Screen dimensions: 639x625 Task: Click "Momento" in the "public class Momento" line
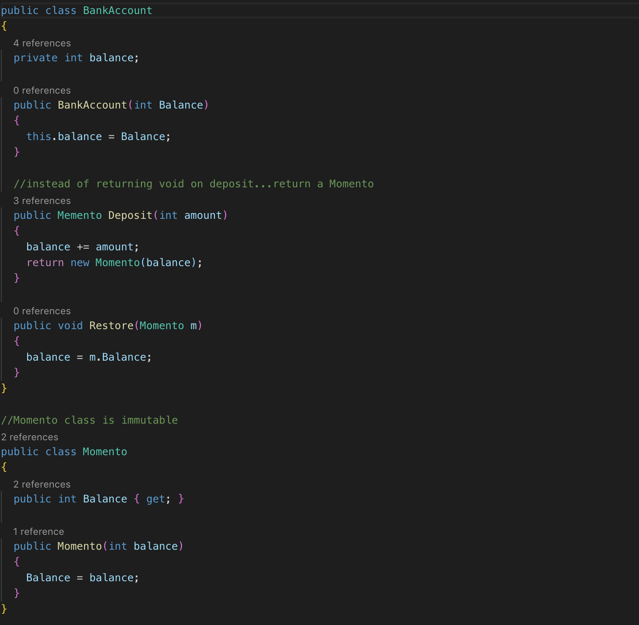105,452
